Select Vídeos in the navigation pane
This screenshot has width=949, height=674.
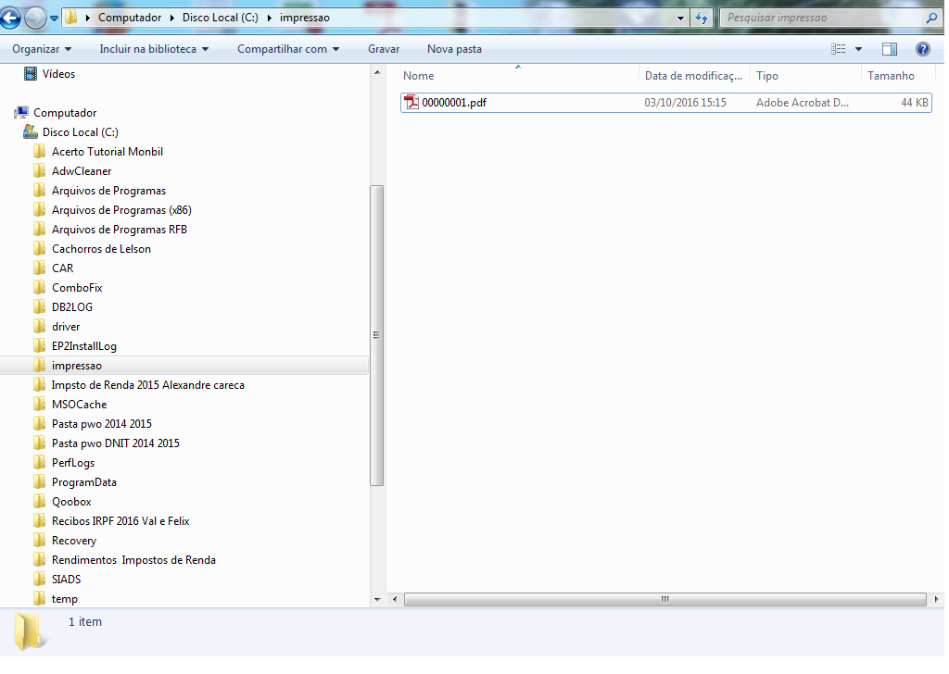tap(58, 74)
